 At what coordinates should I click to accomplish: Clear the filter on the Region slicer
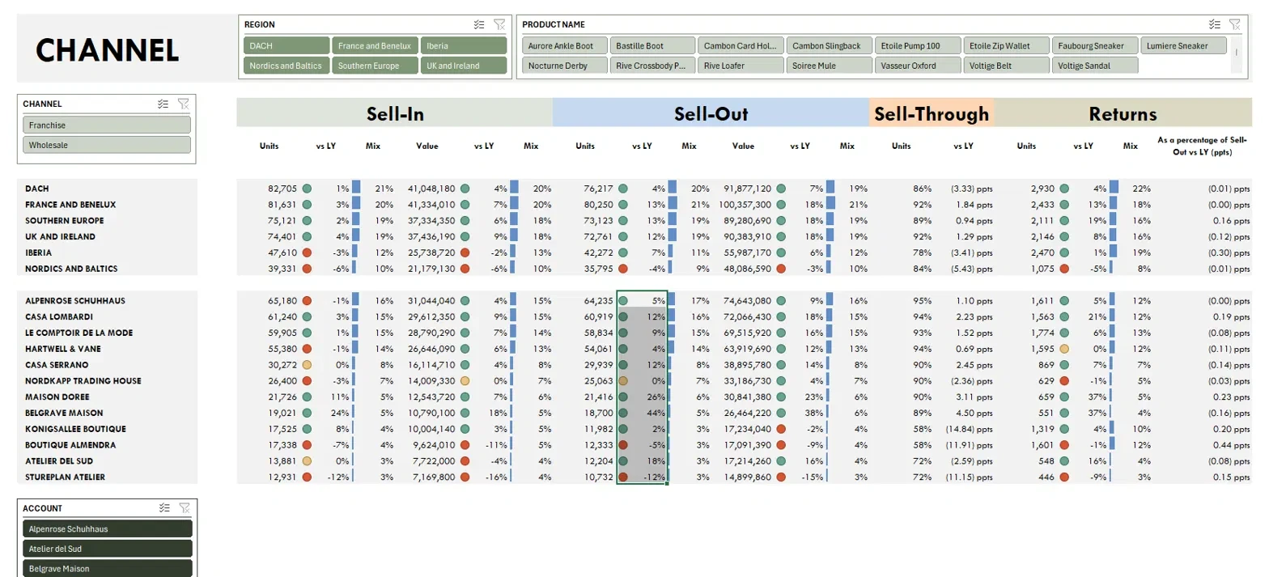point(499,24)
